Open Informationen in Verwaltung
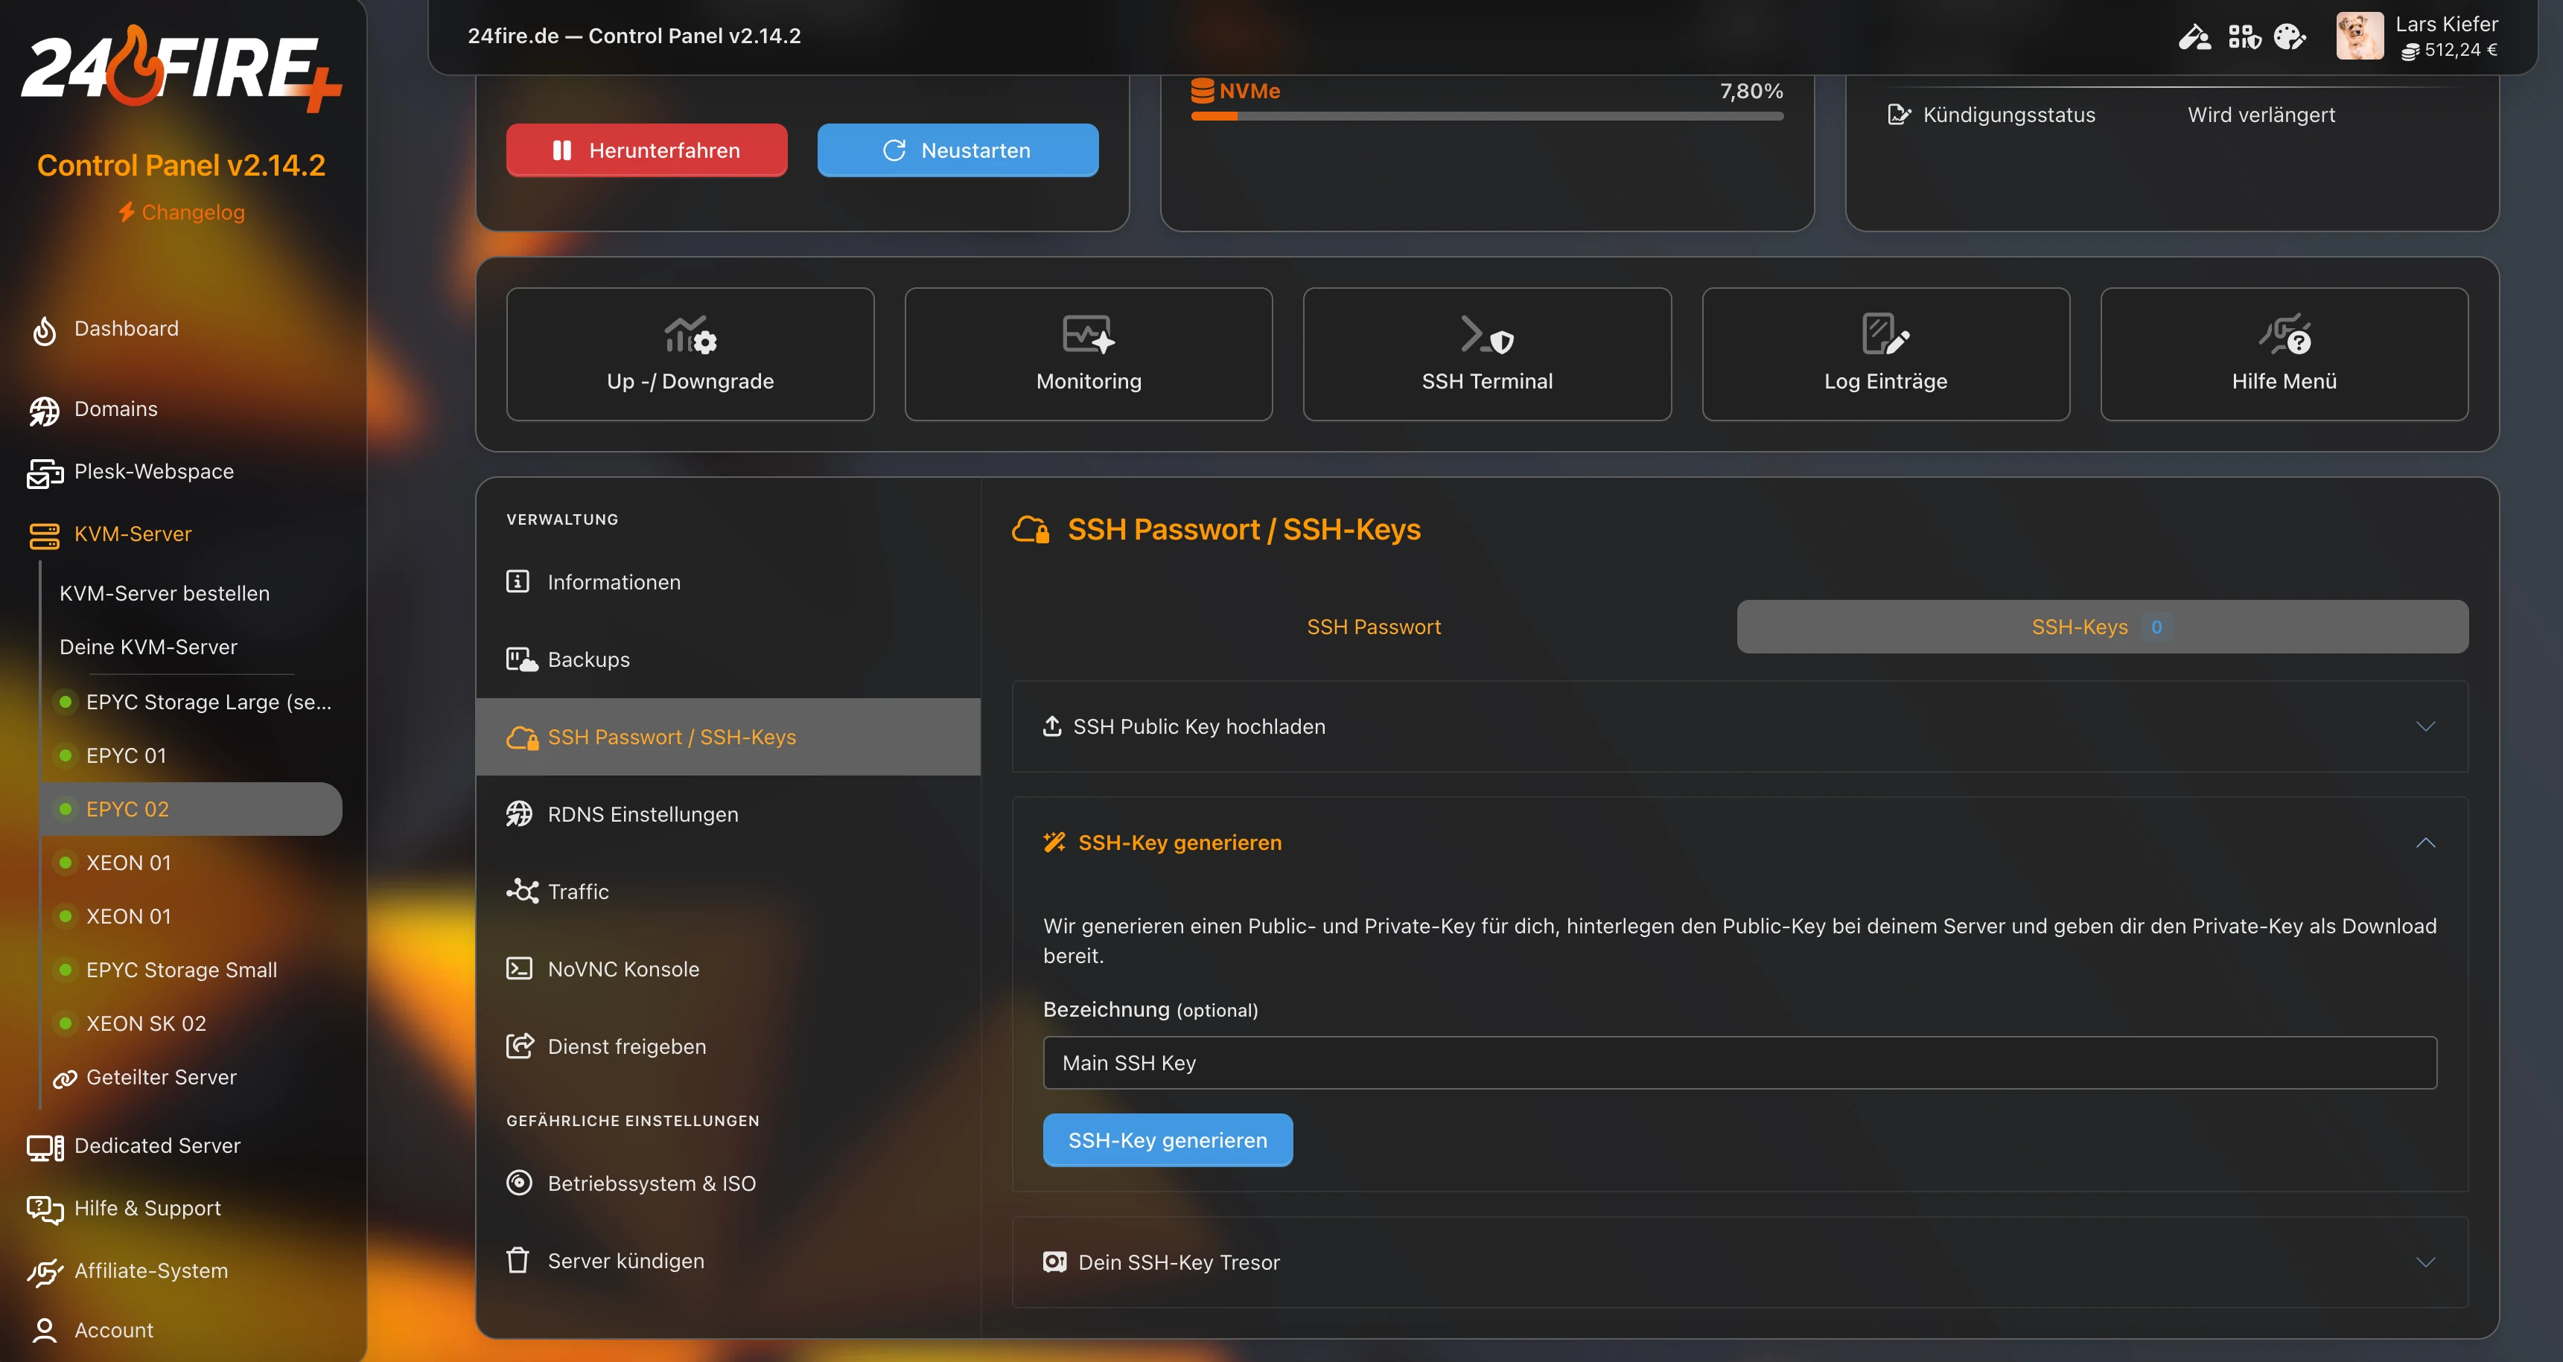This screenshot has width=2563, height=1362. (x=728, y=583)
